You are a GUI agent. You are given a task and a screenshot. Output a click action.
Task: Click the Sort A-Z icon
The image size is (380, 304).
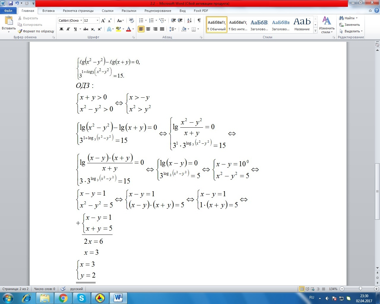tap(189, 20)
